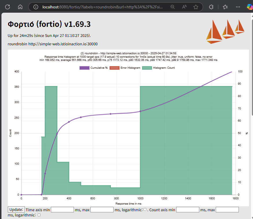Click the 'Count' y-axis label
This screenshot has width=253, height=219.
point(10,133)
